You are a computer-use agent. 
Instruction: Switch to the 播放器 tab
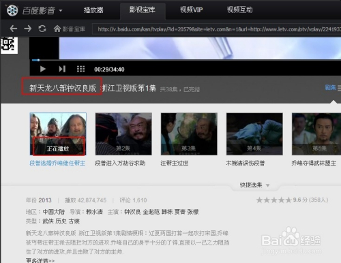click(x=93, y=10)
